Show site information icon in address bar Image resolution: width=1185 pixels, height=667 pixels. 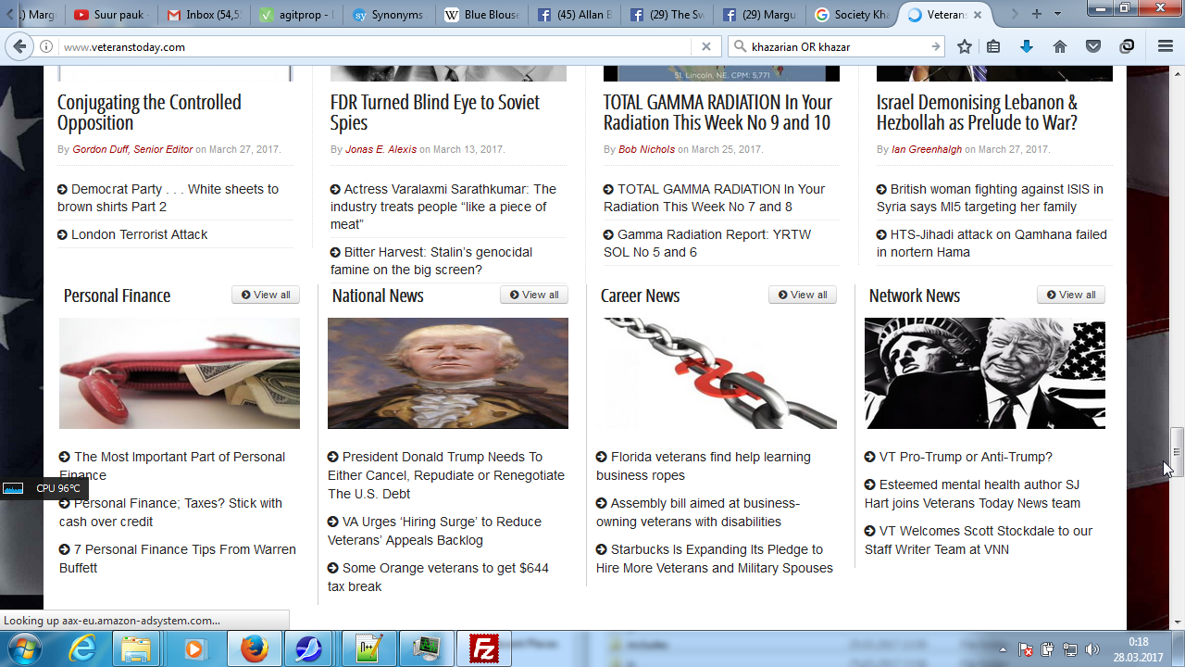[x=46, y=46]
